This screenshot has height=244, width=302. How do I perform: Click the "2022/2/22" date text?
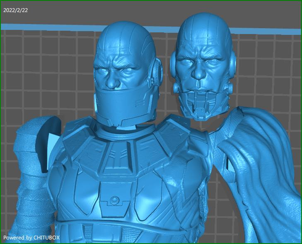click(x=16, y=10)
